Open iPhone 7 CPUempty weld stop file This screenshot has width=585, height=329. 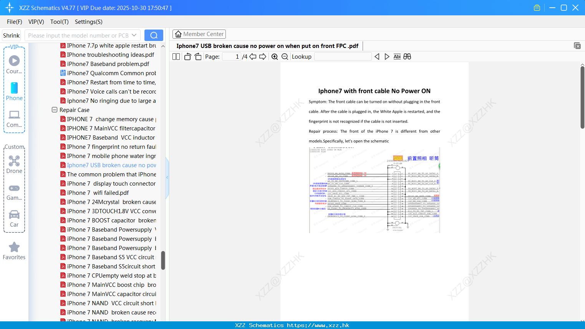click(x=108, y=276)
